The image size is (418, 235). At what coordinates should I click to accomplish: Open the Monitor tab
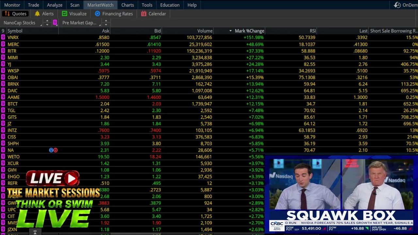pyautogui.click(x=12, y=5)
